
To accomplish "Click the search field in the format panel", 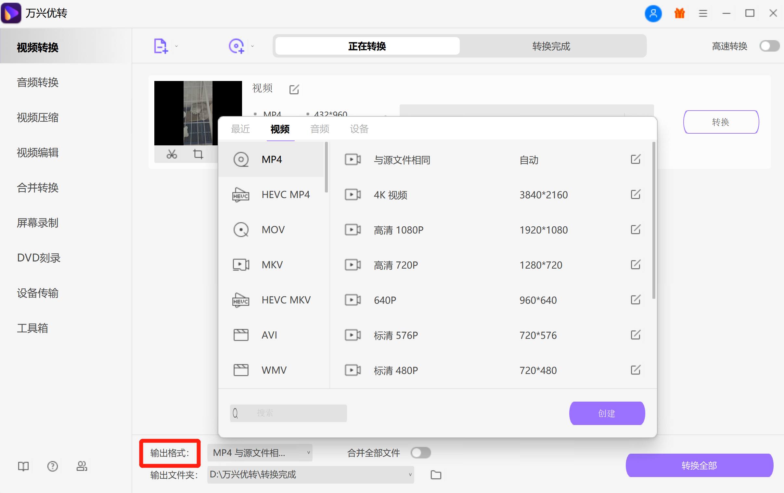I will pyautogui.click(x=288, y=413).
